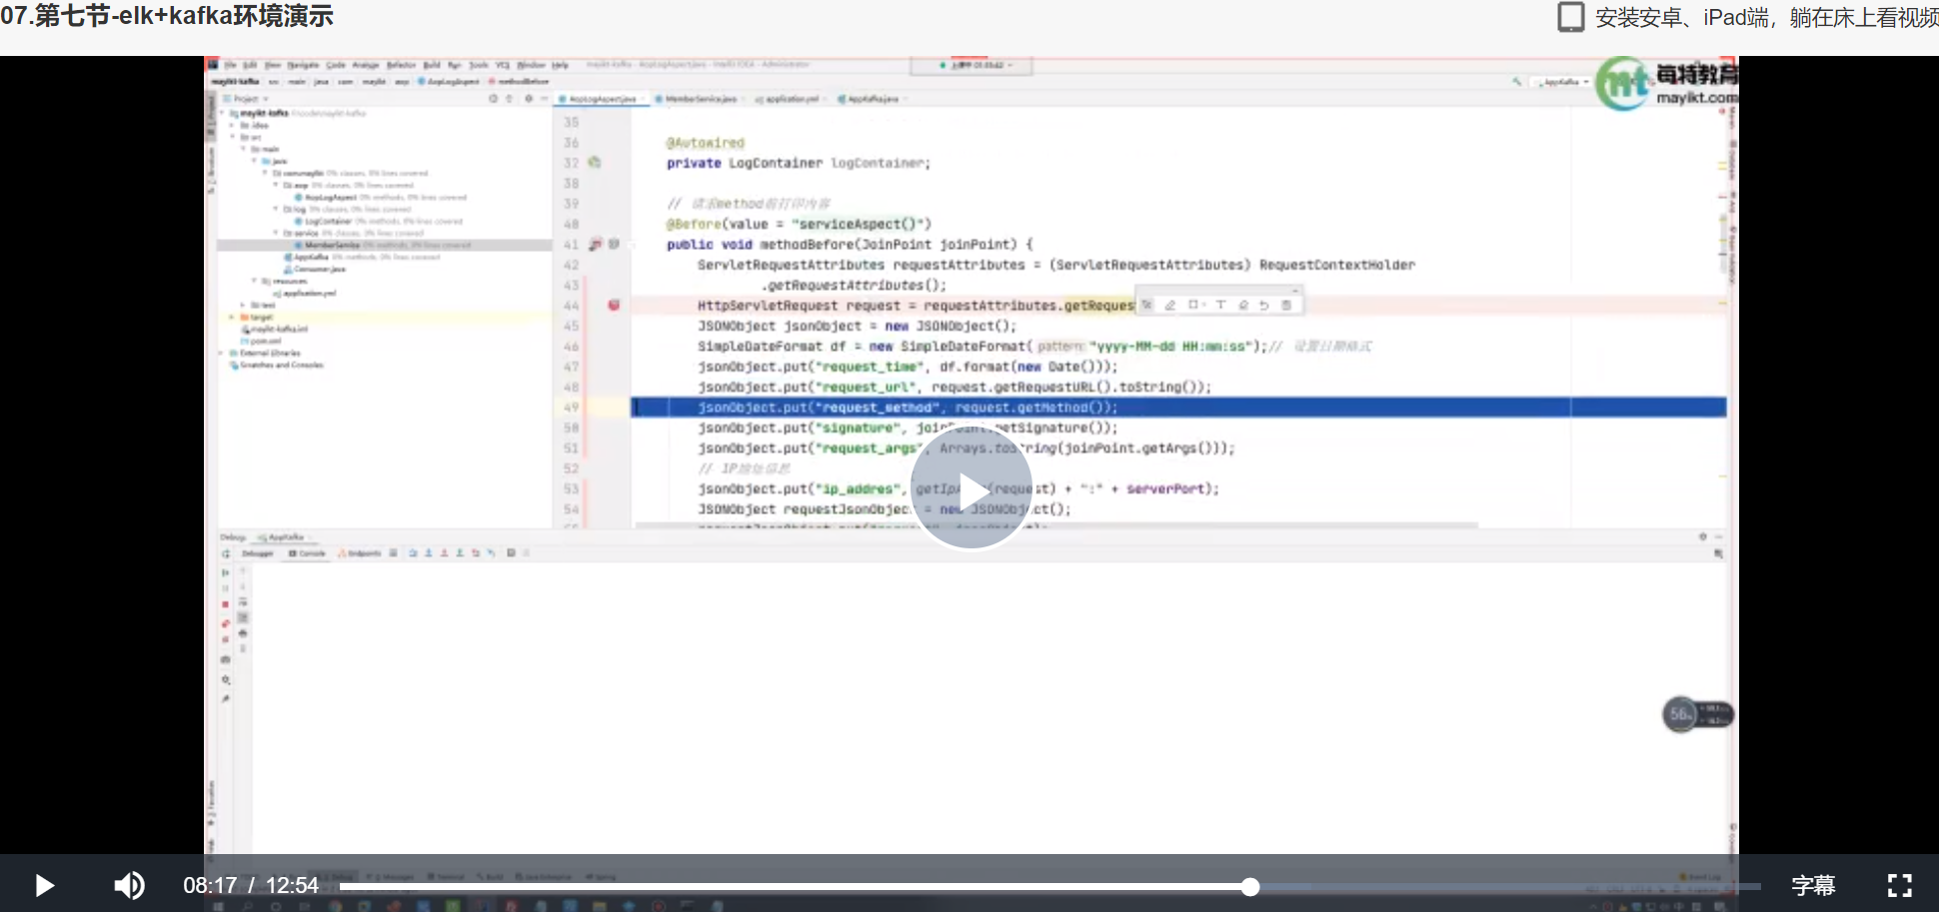
Task: Click the Step Out debug icon
Action: [460, 553]
